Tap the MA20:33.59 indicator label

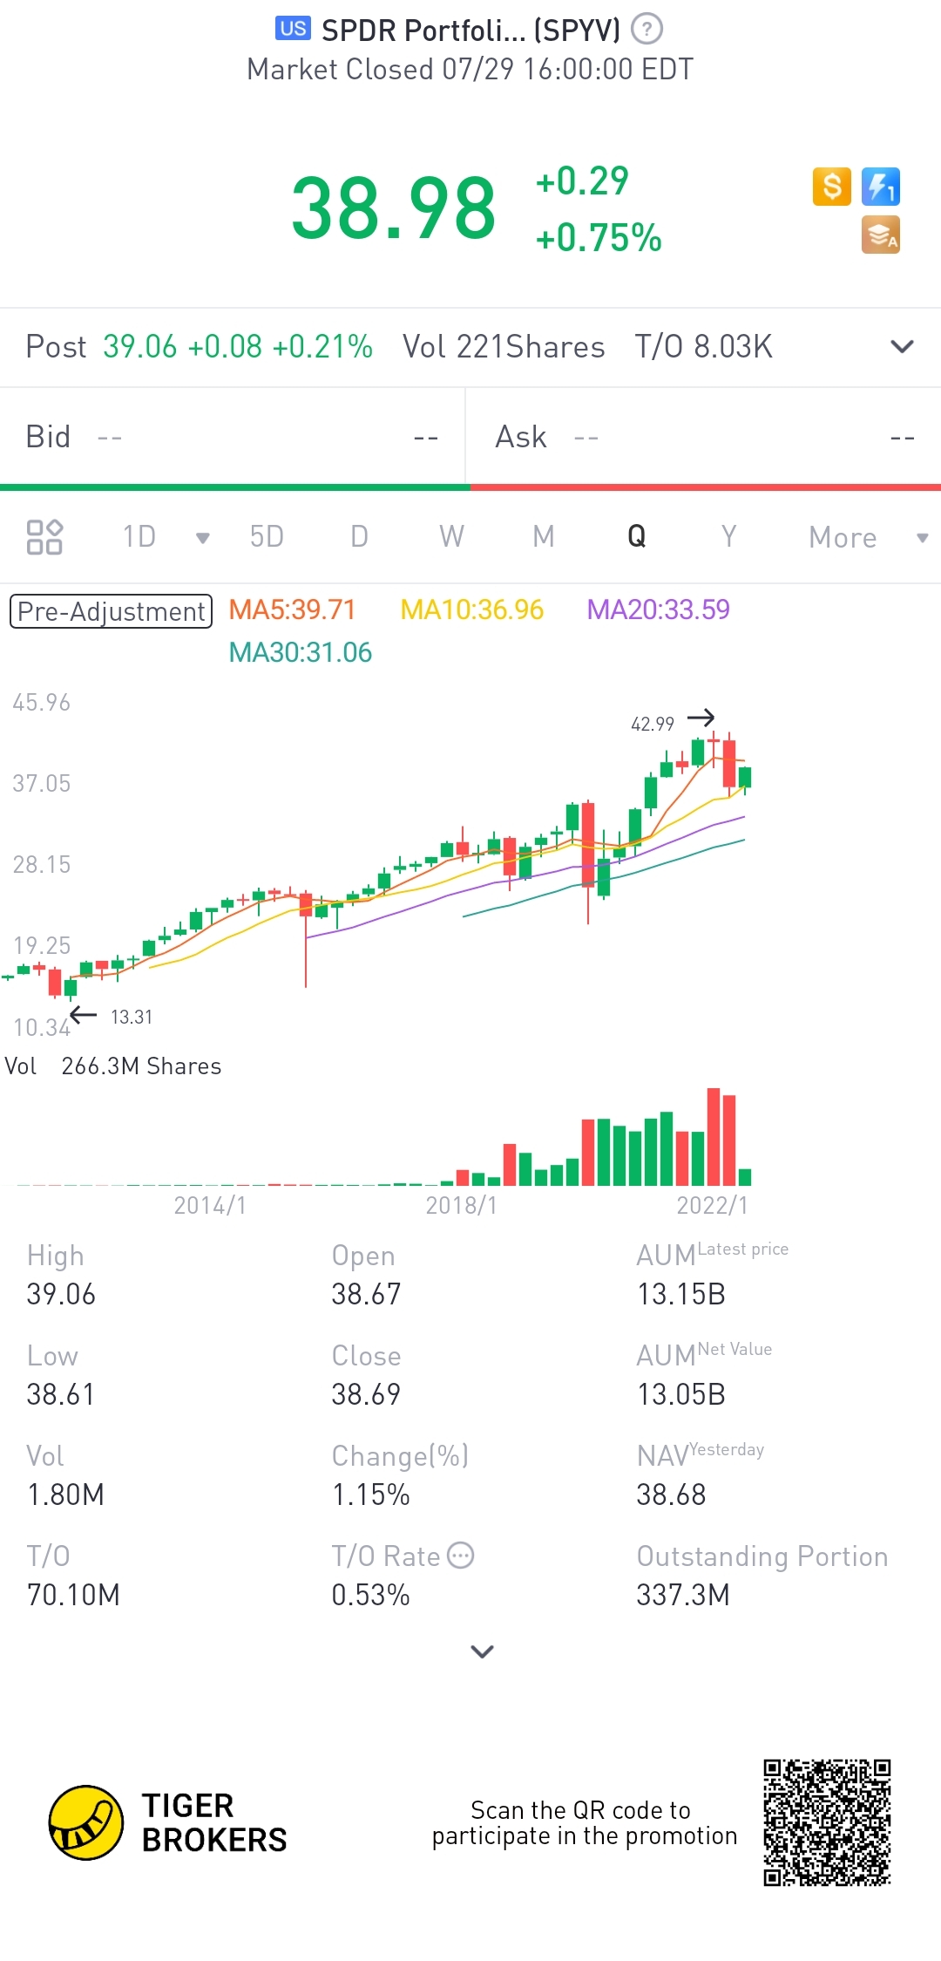658,609
